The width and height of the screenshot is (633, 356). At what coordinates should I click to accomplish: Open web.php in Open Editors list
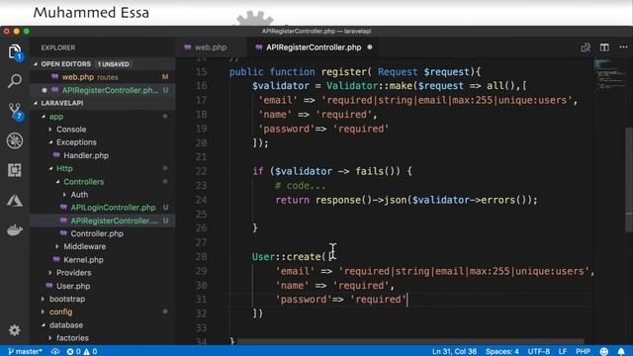click(103, 77)
